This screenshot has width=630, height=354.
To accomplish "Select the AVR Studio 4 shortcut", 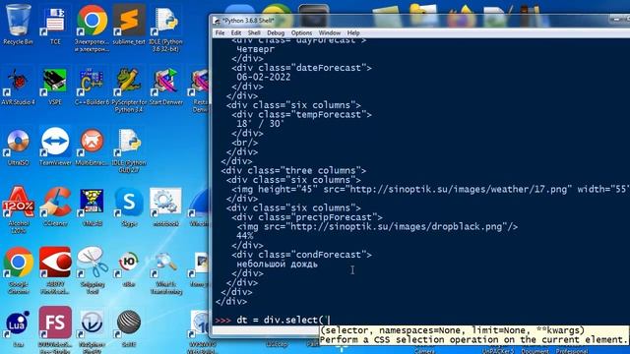I will pyautogui.click(x=18, y=86).
